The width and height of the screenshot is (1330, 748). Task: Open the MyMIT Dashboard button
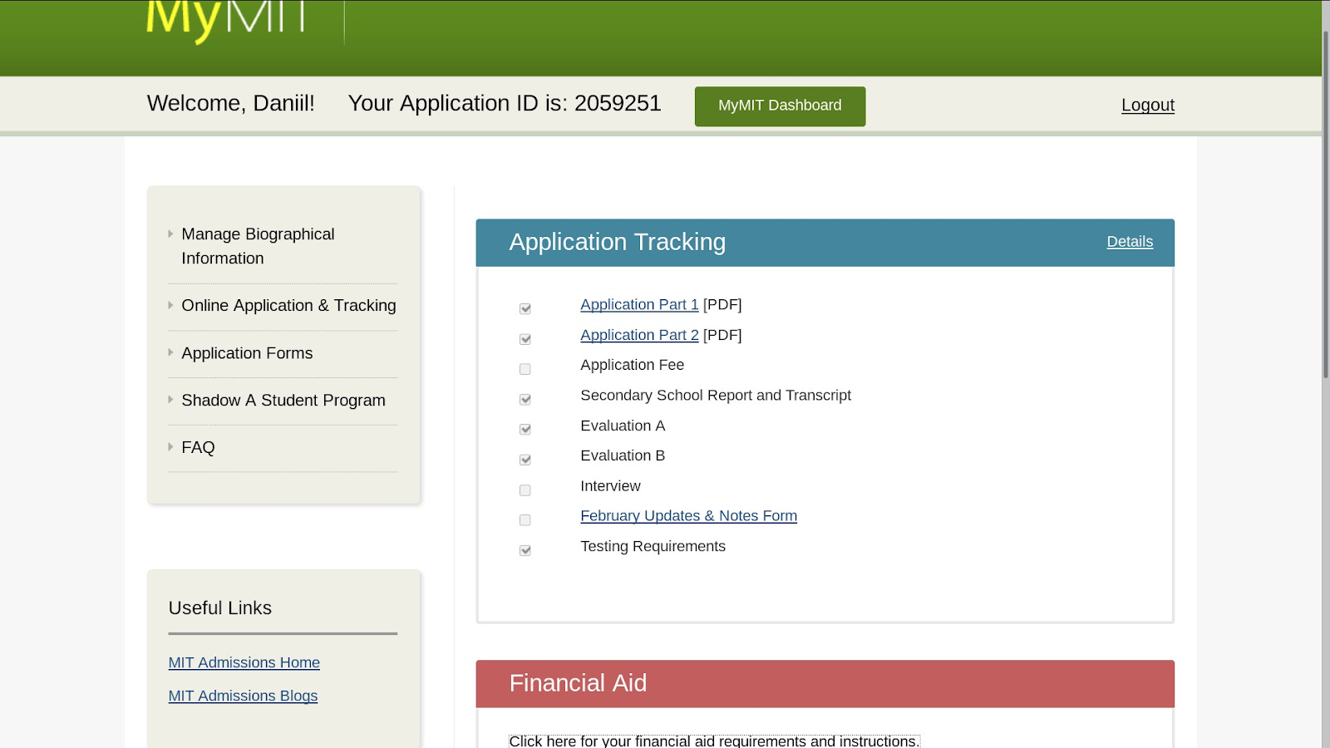pos(780,106)
